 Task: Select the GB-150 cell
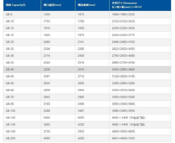tap(22, 125)
